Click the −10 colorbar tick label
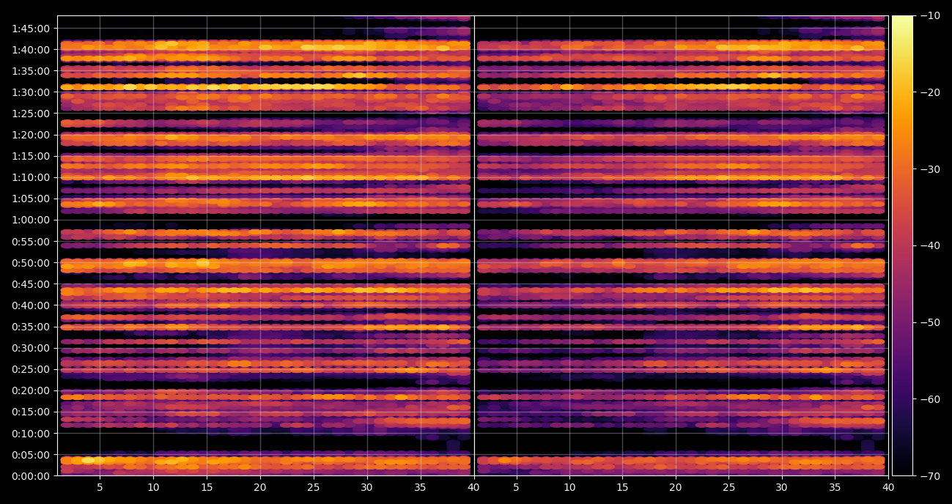The height and width of the screenshot is (504, 952). [930, 15]
